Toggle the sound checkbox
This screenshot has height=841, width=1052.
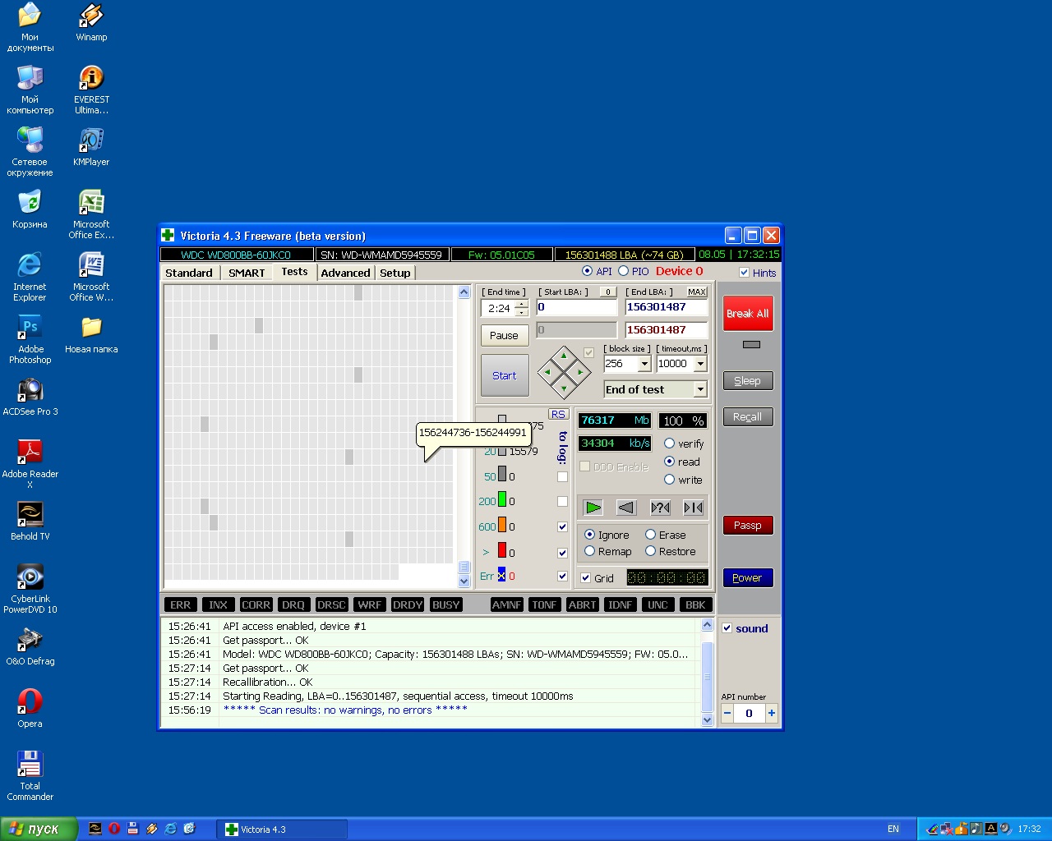(x=727, y=628)
